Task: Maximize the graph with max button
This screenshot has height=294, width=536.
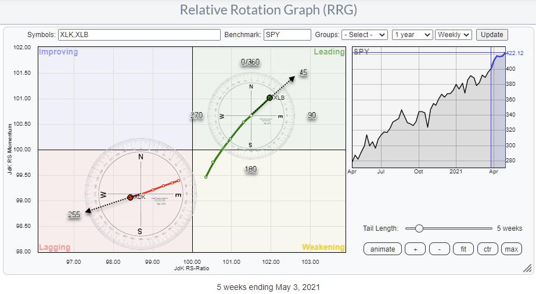Action: pos(511,249)
